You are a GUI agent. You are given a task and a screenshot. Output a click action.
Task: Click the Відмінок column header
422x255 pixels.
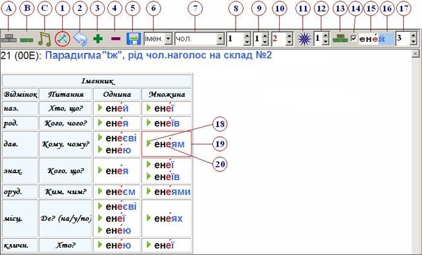(x=20, y=94)
